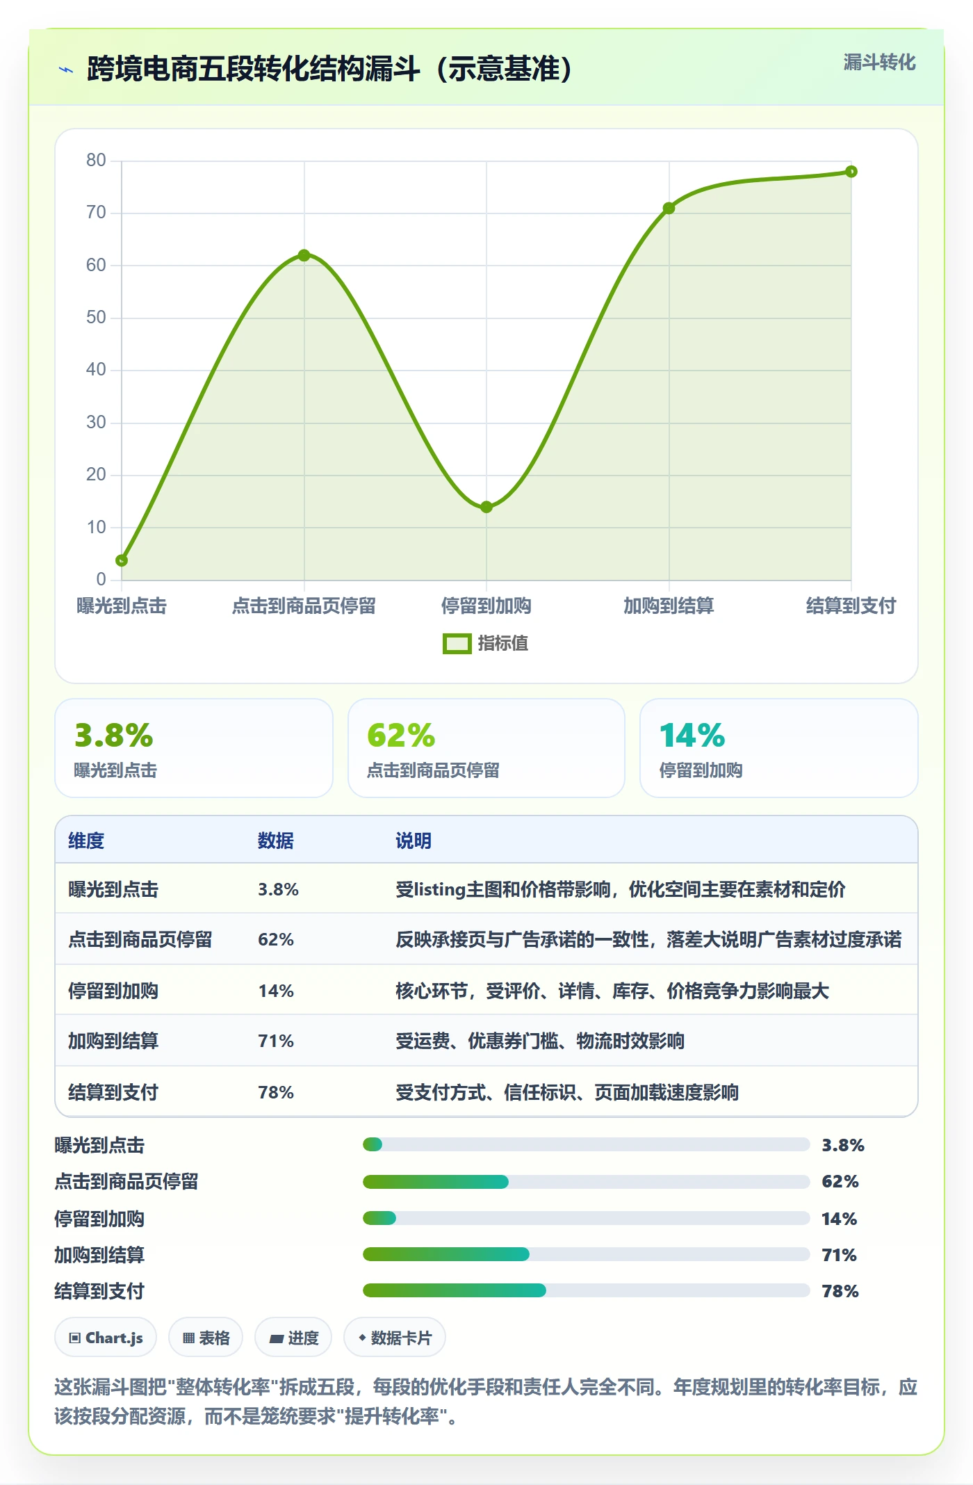Click the y-axis value 80
Image resolution: width=973 pixels, height=1485 pixels.
coord(96,160)
